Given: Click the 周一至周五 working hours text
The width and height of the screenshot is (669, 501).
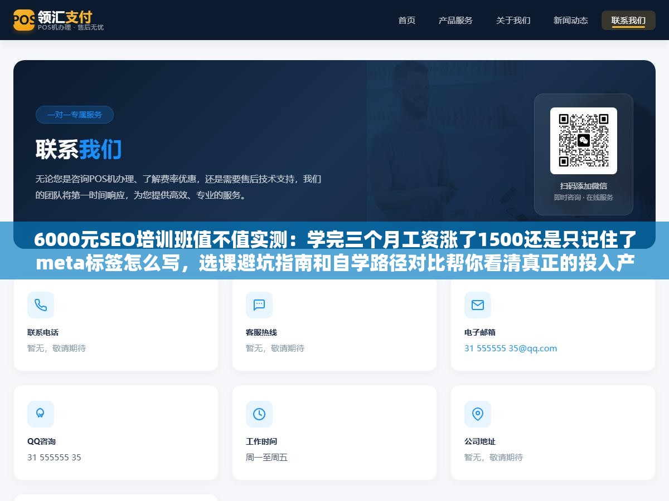Looking at the screenshot, I should tap(266, 458).
